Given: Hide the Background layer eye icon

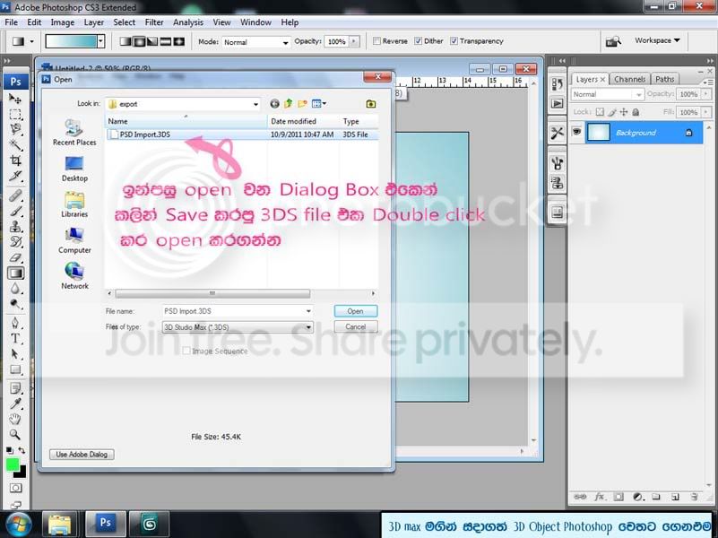Looking at the screenshot, I should point(576,133).
